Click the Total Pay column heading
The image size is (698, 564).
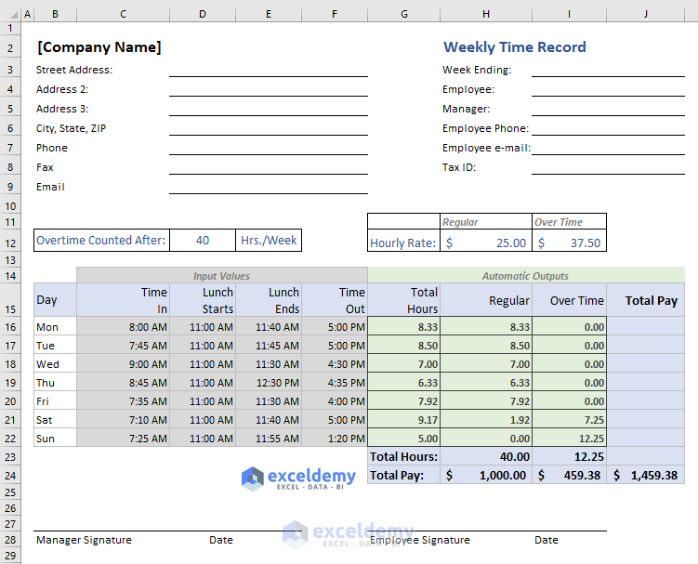tap(645, 300)
